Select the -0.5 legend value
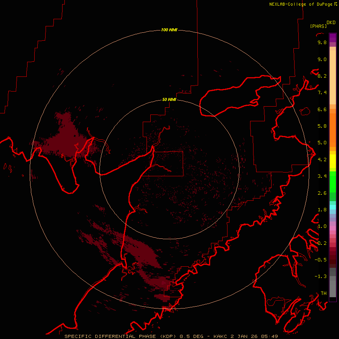Viewport: 339px width, 339px height. (x=321, y=260)
